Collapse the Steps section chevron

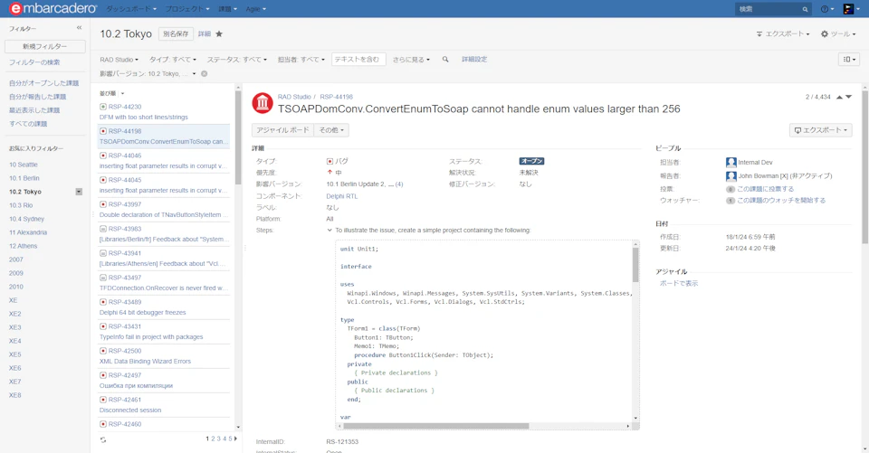coord(329,231)
